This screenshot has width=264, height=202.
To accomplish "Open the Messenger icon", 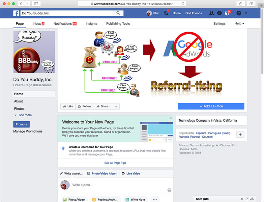I will tap(220, 13).
